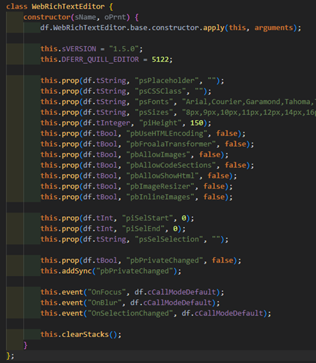Image resolution: width=316 pixels, height=363 pixels.
Task: Click the "pbAllowCodeSections" string
Action: (171, 166)
